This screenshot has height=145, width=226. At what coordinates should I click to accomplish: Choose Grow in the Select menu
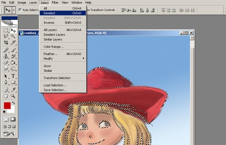tap(63, 66)
